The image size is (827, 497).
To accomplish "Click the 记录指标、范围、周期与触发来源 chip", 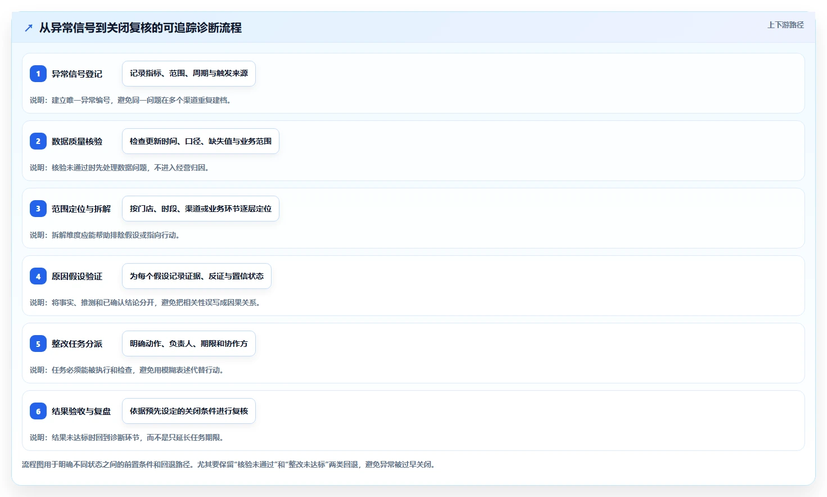I will (189, 74).
